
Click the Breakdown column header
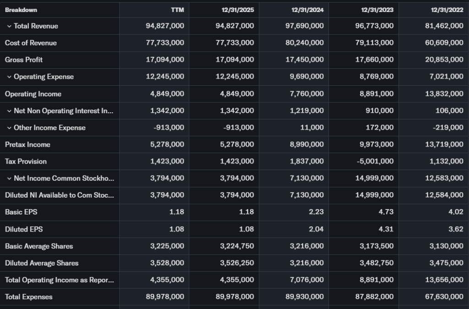(x=21, y=10)
